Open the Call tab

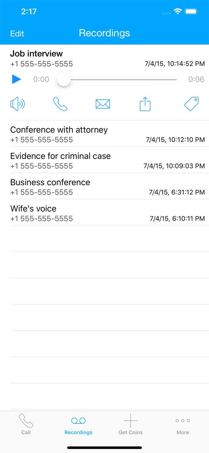coord(26,424)
